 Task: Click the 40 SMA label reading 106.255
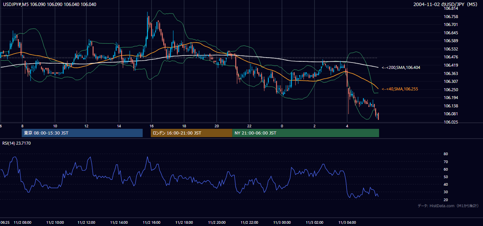point(400,89)
